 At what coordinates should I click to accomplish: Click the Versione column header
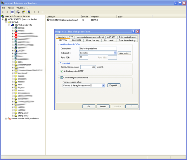103,17
